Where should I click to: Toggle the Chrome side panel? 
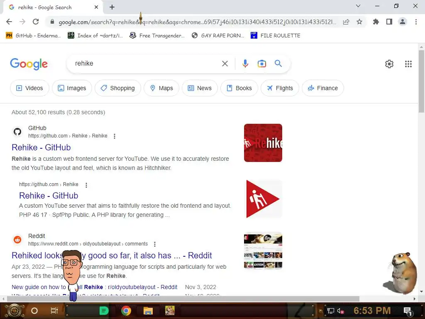pos(389,22)
